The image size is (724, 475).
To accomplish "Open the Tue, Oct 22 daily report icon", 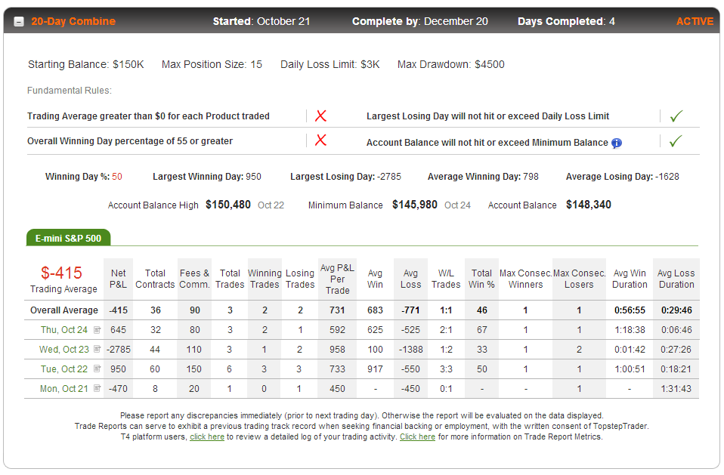I will click(x=97, y=369).
